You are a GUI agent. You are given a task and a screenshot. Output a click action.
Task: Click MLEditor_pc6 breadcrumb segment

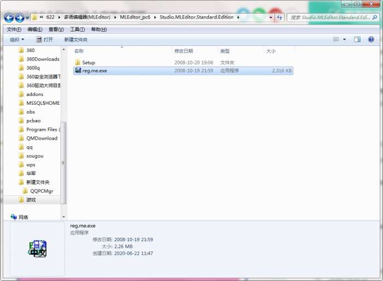pos(135,17)
